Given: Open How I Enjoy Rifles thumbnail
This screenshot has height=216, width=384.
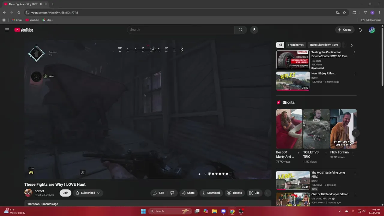Looking at the screenshot, I should pos(293,81).
